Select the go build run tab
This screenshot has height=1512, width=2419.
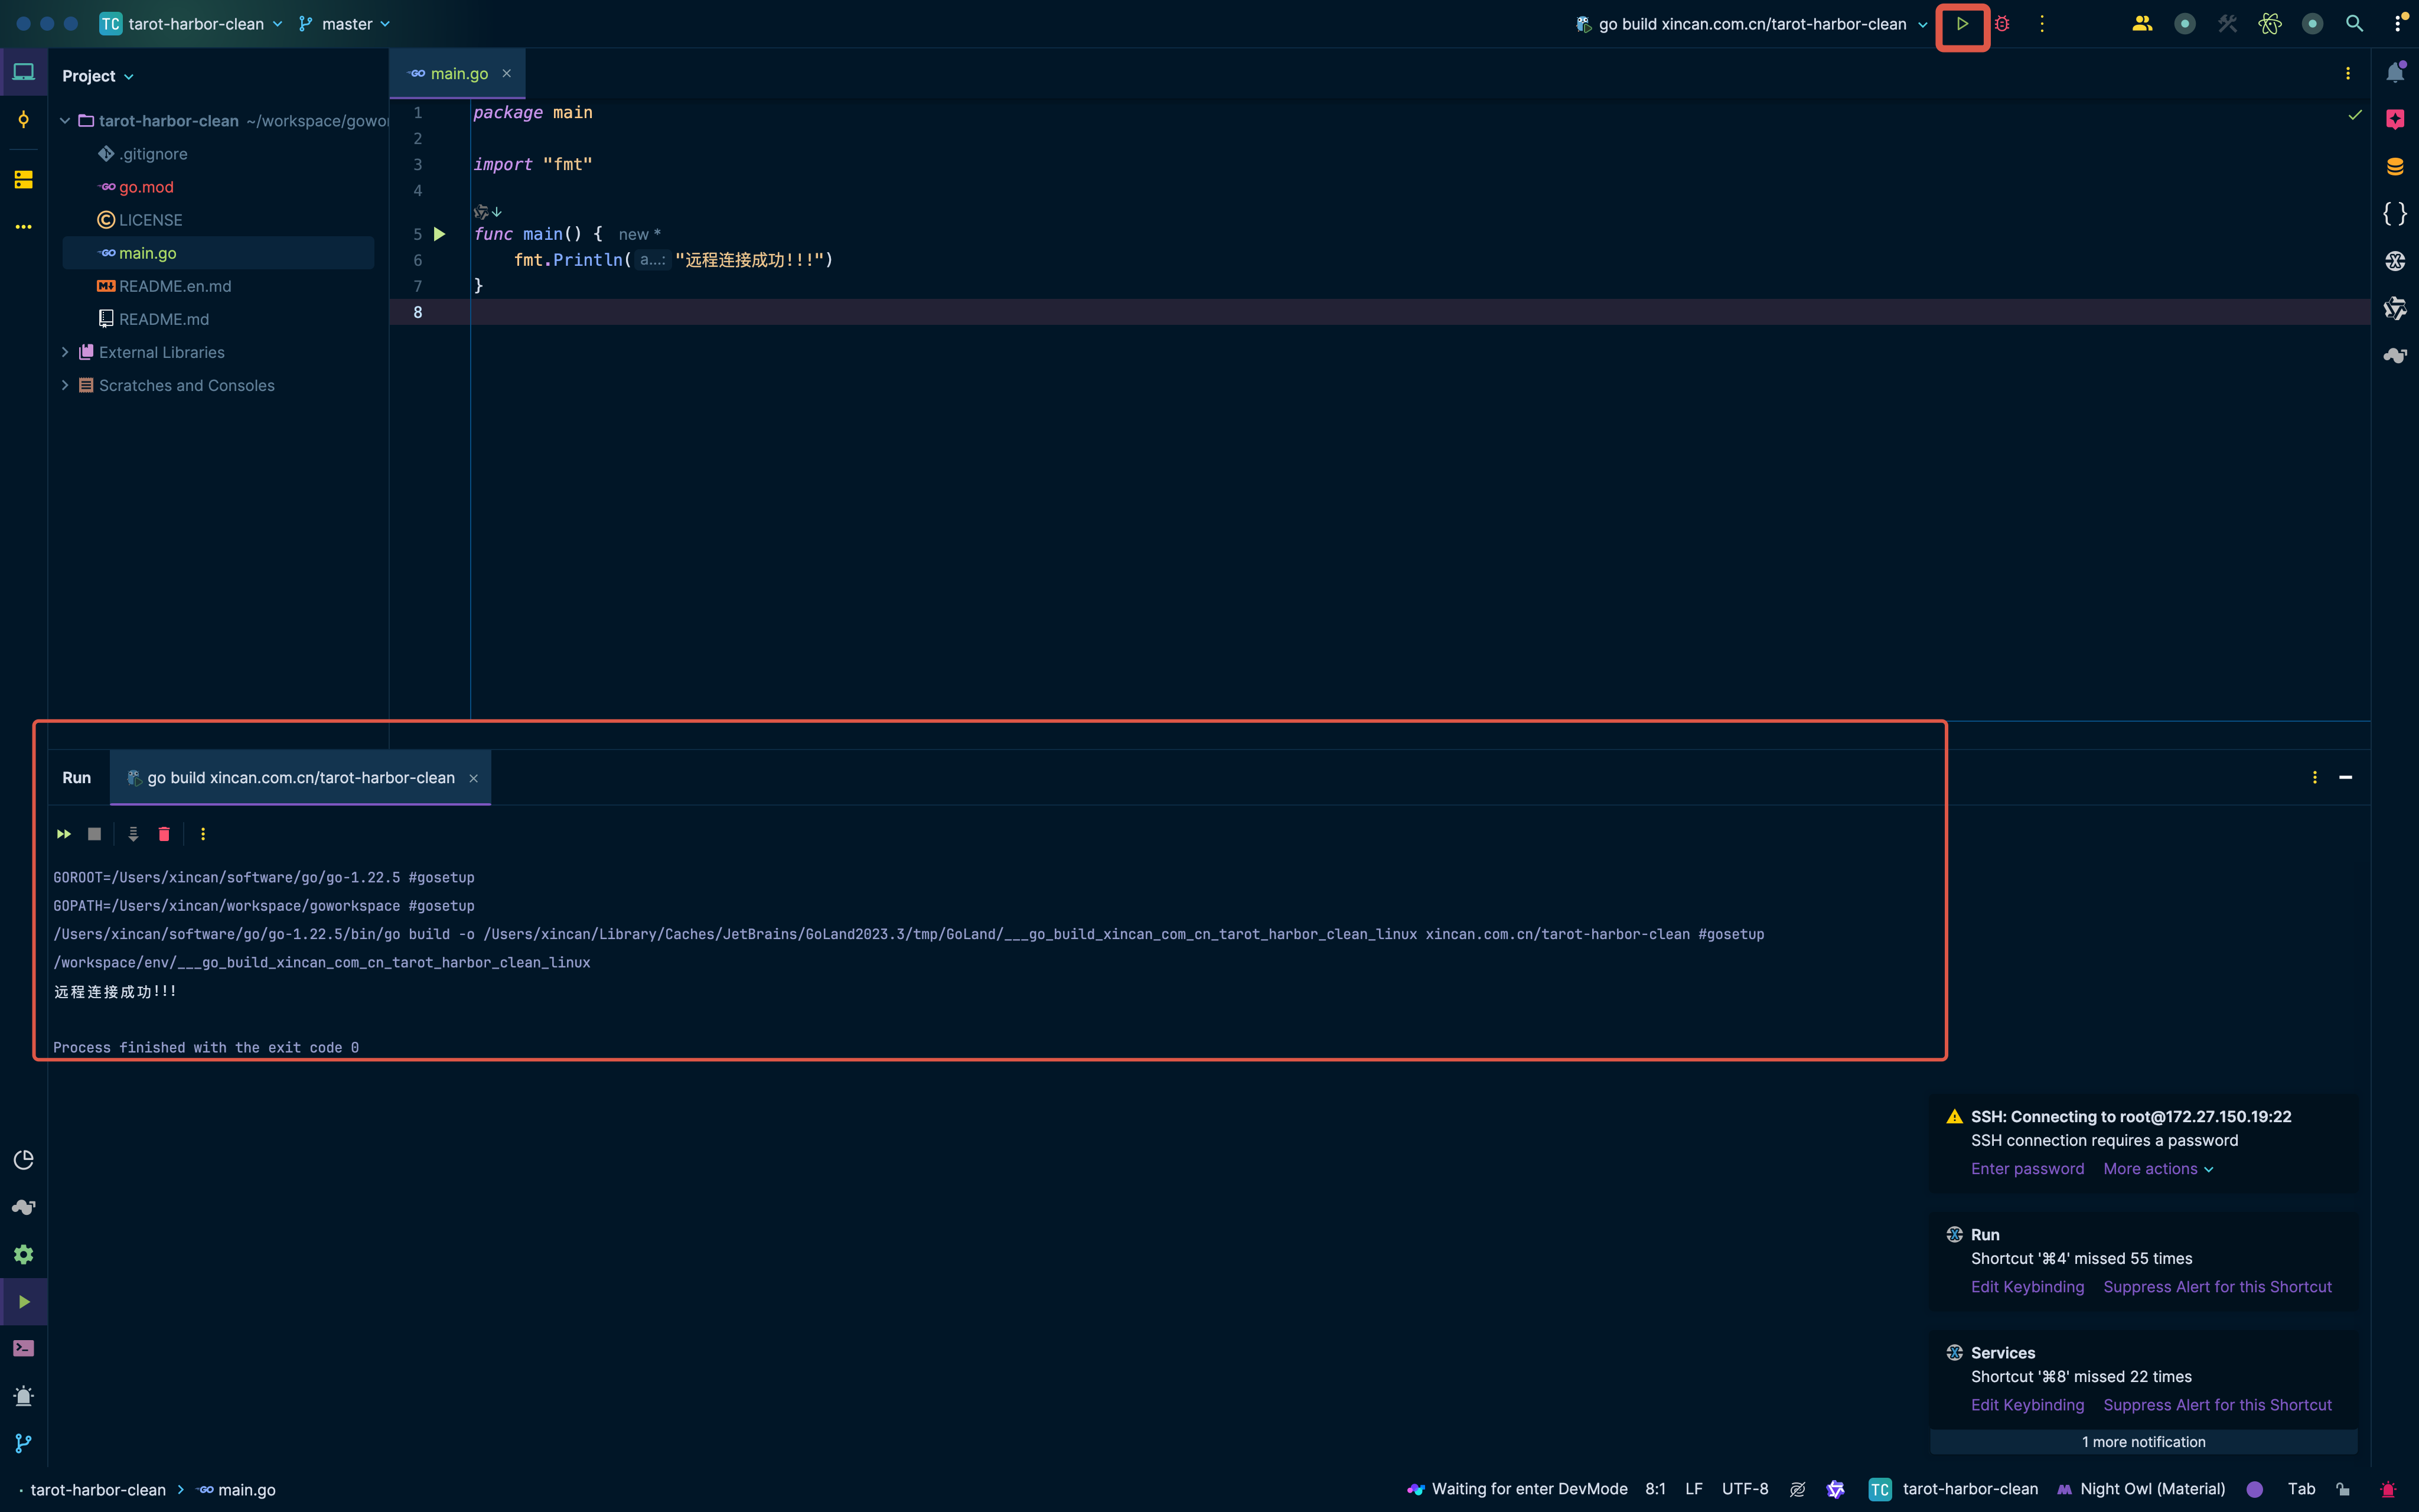tap(300, 778)
